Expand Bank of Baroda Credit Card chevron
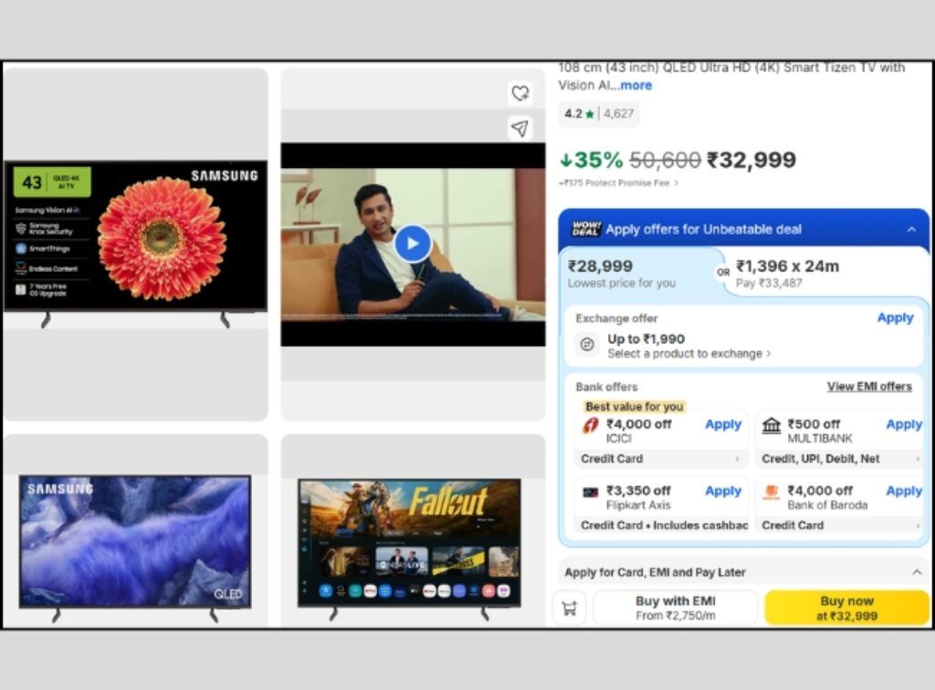This screenshot has width=935, height=690. tap(918, 526)
